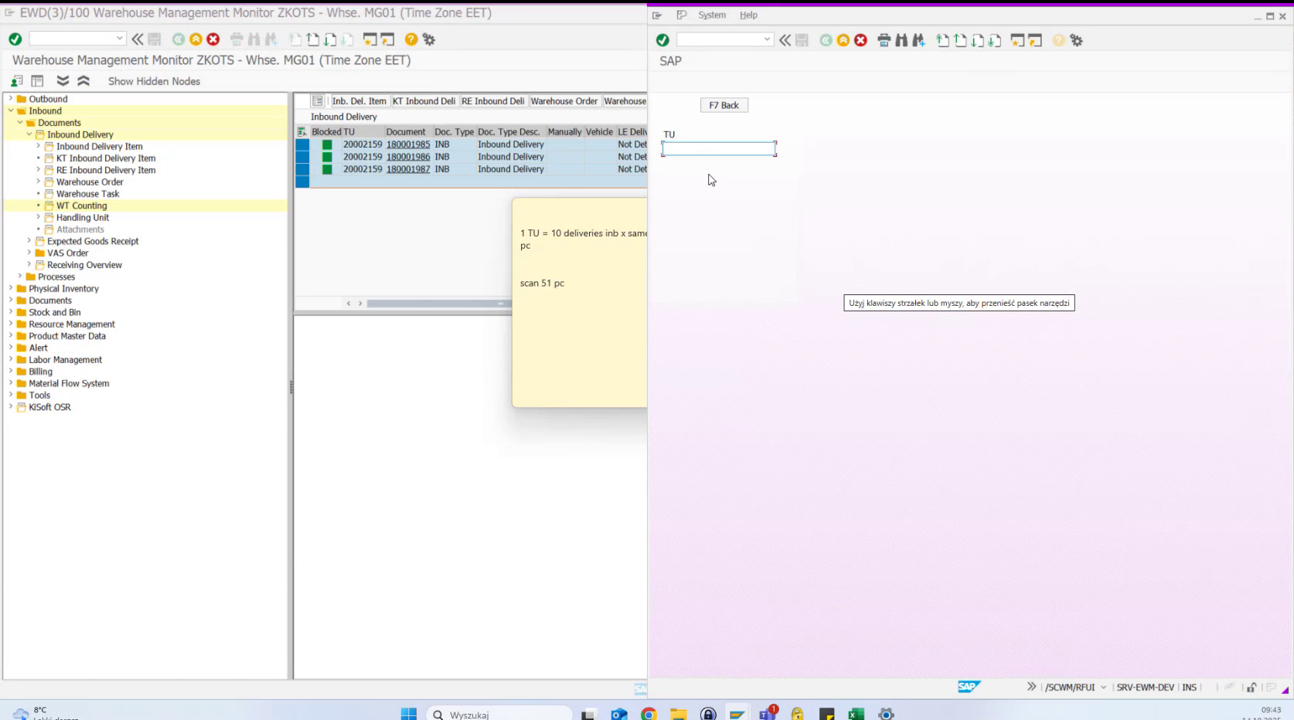Switch to the Inb. Del. Item tab
The image size is (1294, 720).
pos(359,101)
